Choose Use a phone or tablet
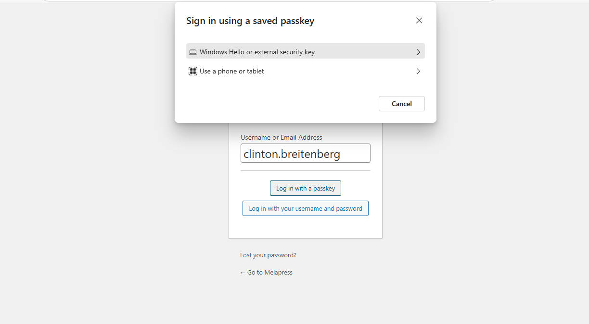 pos(232,72)
